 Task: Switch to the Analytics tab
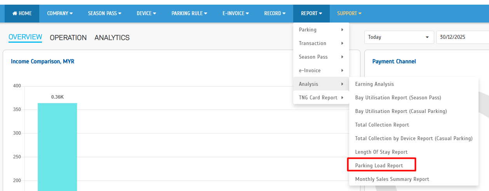click(112, 38)
